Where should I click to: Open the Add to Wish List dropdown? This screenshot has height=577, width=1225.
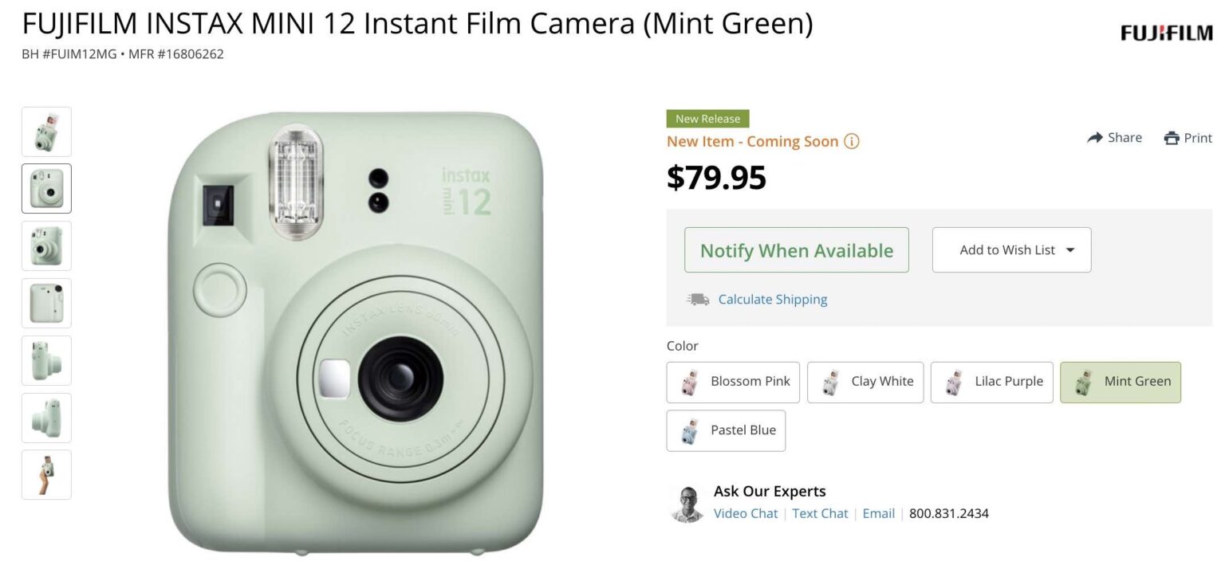pyautogui.click(x=1011, y=249)
